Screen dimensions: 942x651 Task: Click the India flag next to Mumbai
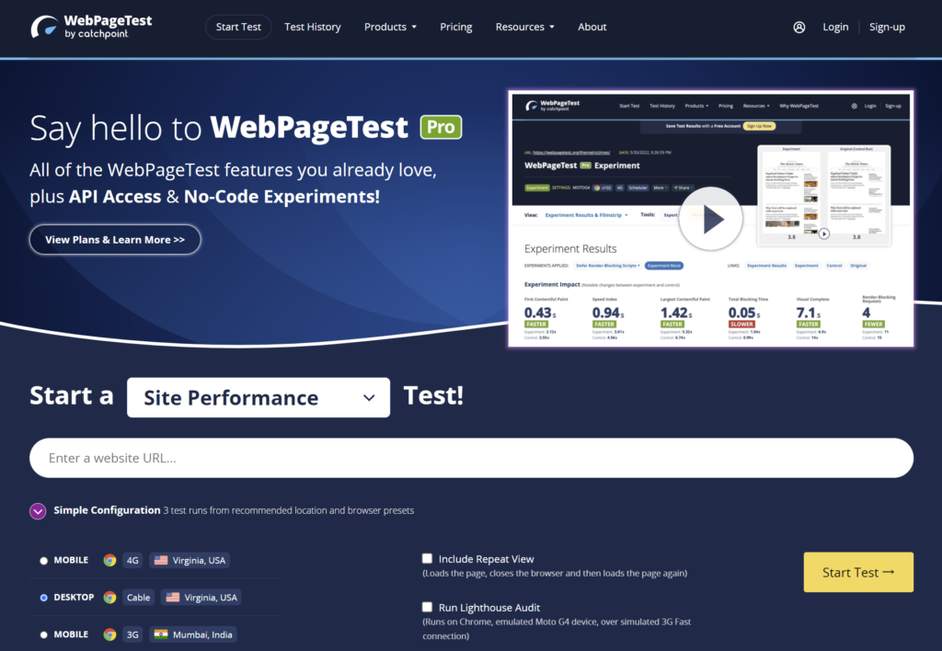[x=161, y=634]
